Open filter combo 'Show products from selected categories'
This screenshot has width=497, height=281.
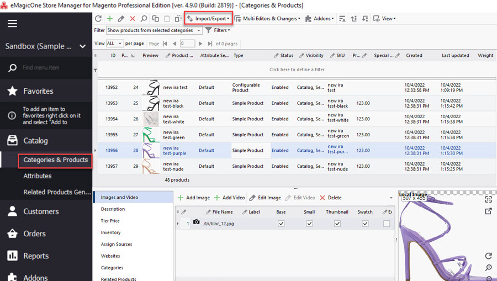point(155,30)
